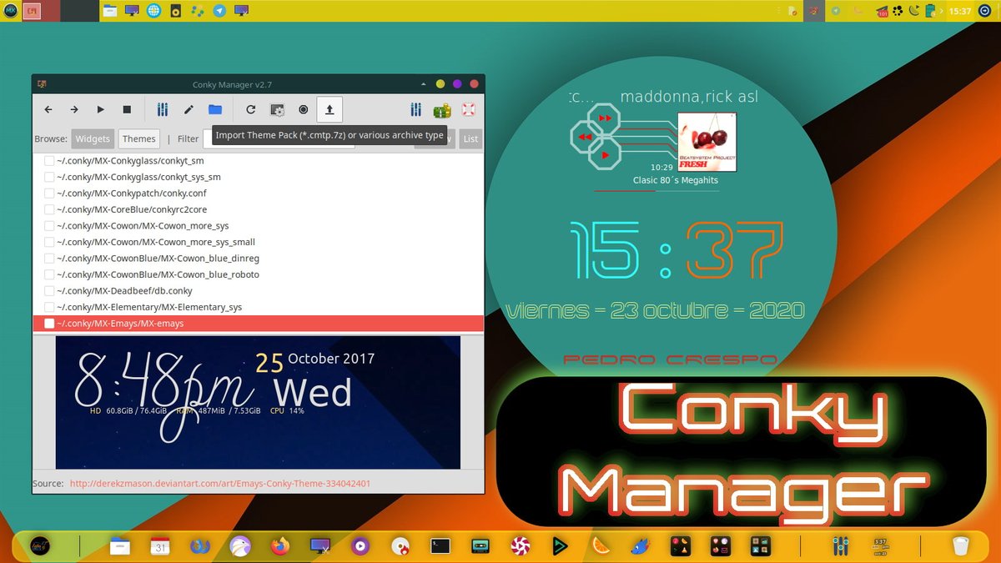This screenshot has height=563, width=1001.
Task: Select the highlighted ~/.conky/MX-Emays/MX-emays row
Action: pyautogui.click(x=258, y=324)
